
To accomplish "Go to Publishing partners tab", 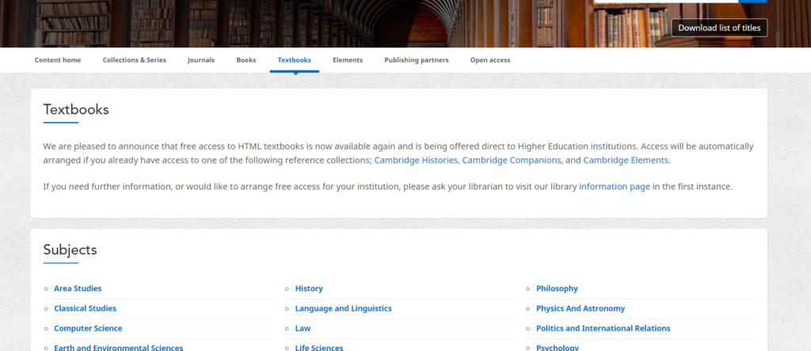I will (x=417, y=60).
